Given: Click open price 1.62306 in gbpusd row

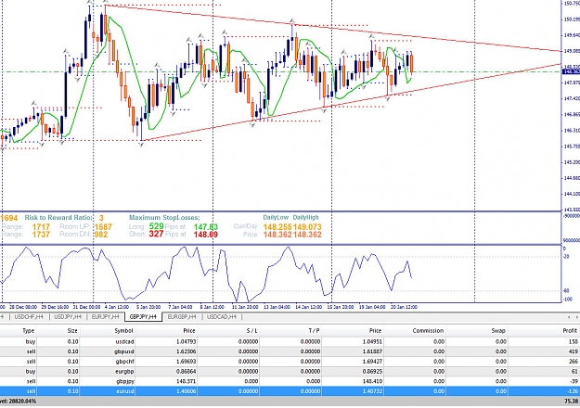Looking at the screenshot, I should pyautogui.click(x=187, y=351).
